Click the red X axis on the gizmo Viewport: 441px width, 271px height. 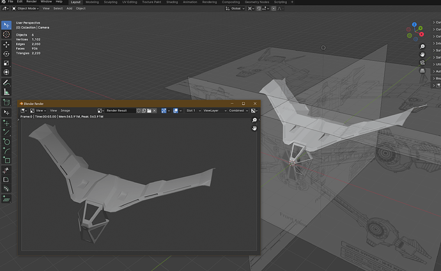(421, 35)
